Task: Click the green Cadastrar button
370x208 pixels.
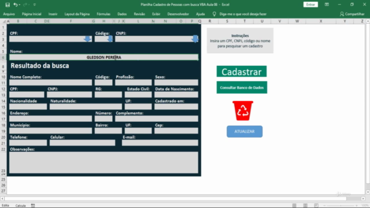Action: (242, 72)
